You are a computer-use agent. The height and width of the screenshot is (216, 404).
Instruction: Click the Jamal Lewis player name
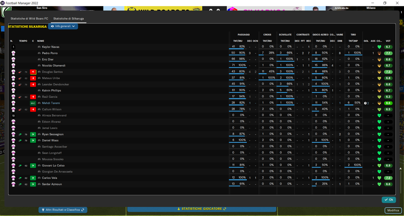point(50,128)
